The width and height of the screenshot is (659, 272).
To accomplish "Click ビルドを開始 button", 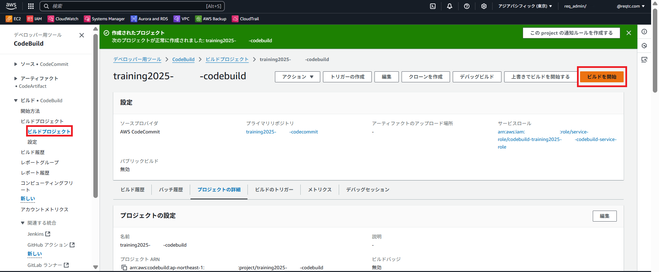I will tap(602, 77).
